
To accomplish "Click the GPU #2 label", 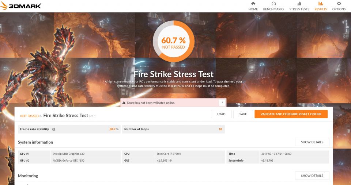I will point(24,161).
